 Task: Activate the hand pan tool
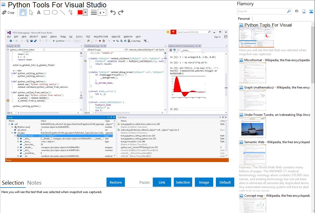(x=23, y=12)
